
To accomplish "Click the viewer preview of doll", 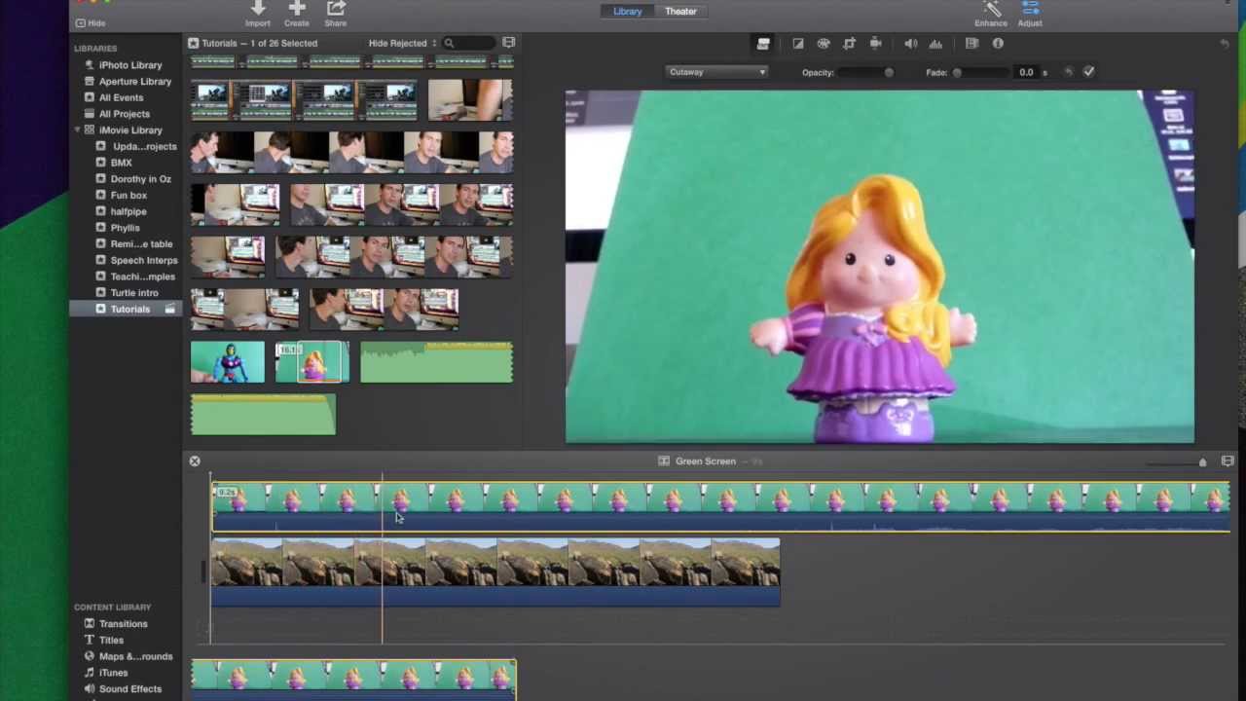I will [x=879, y=267].
